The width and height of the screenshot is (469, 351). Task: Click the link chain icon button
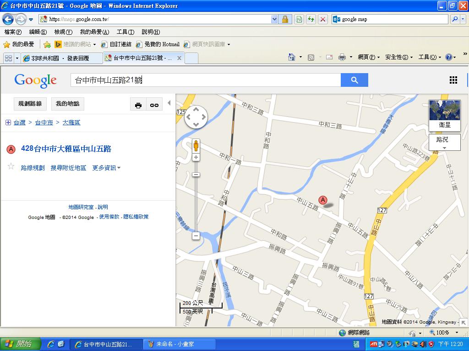point(154,105)
